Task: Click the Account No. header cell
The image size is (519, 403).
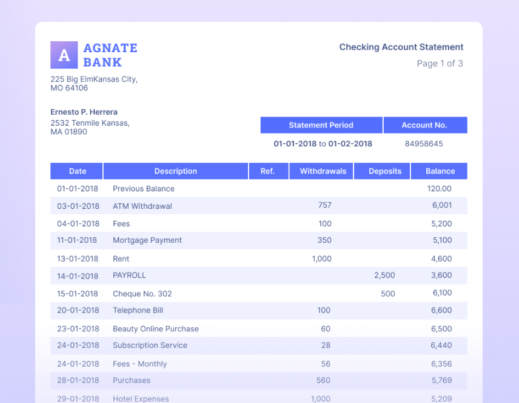Action: click(424, 125)
